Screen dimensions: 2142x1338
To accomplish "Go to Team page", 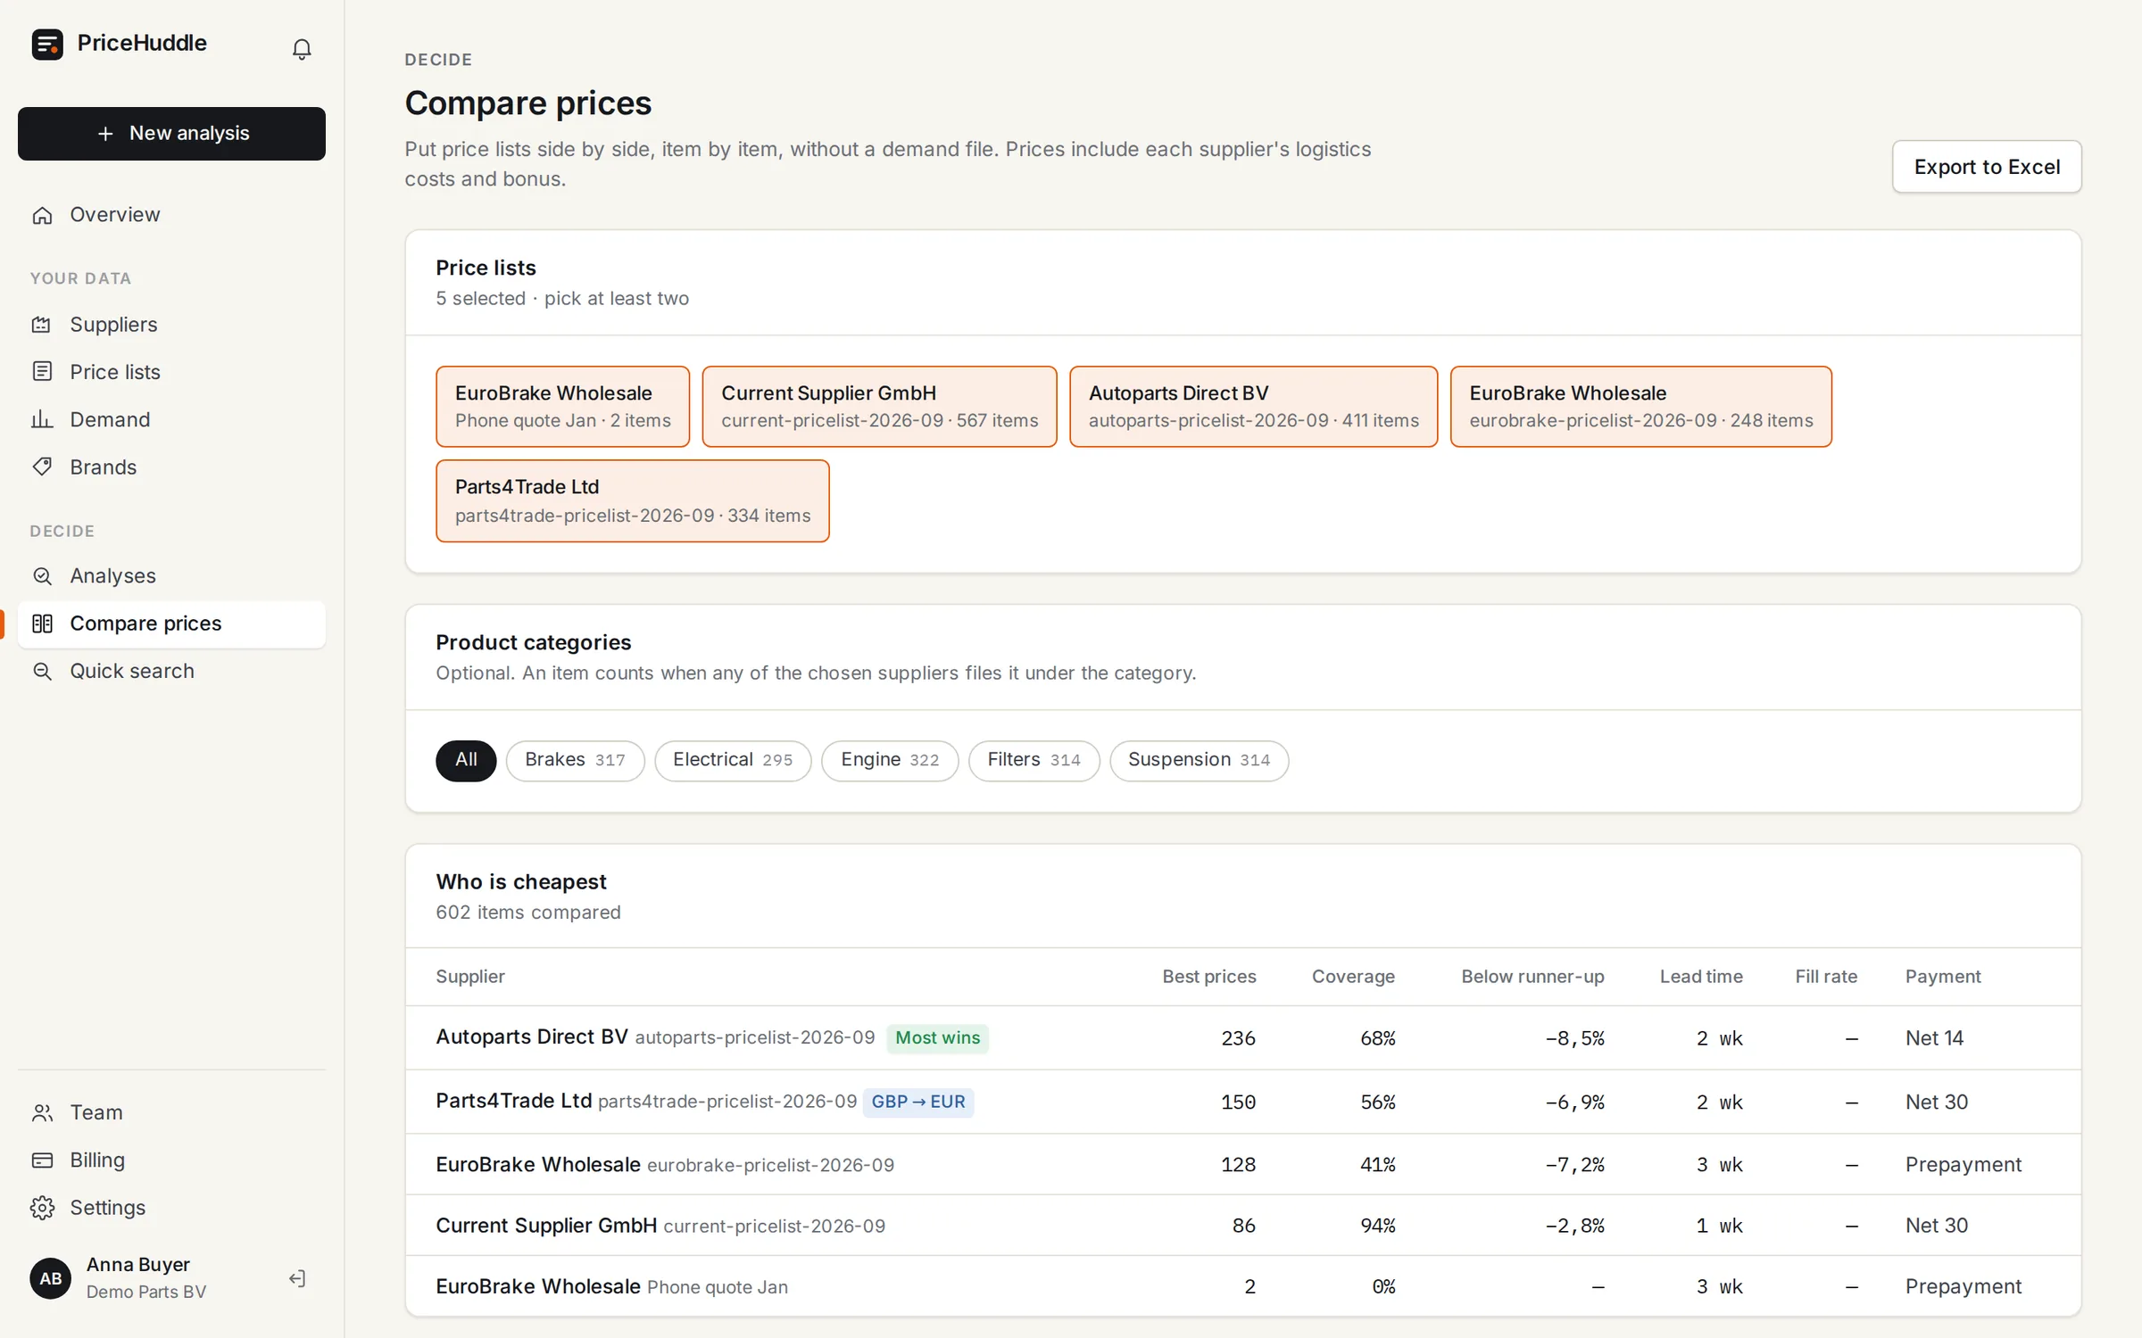I will tap(171, 1112).
